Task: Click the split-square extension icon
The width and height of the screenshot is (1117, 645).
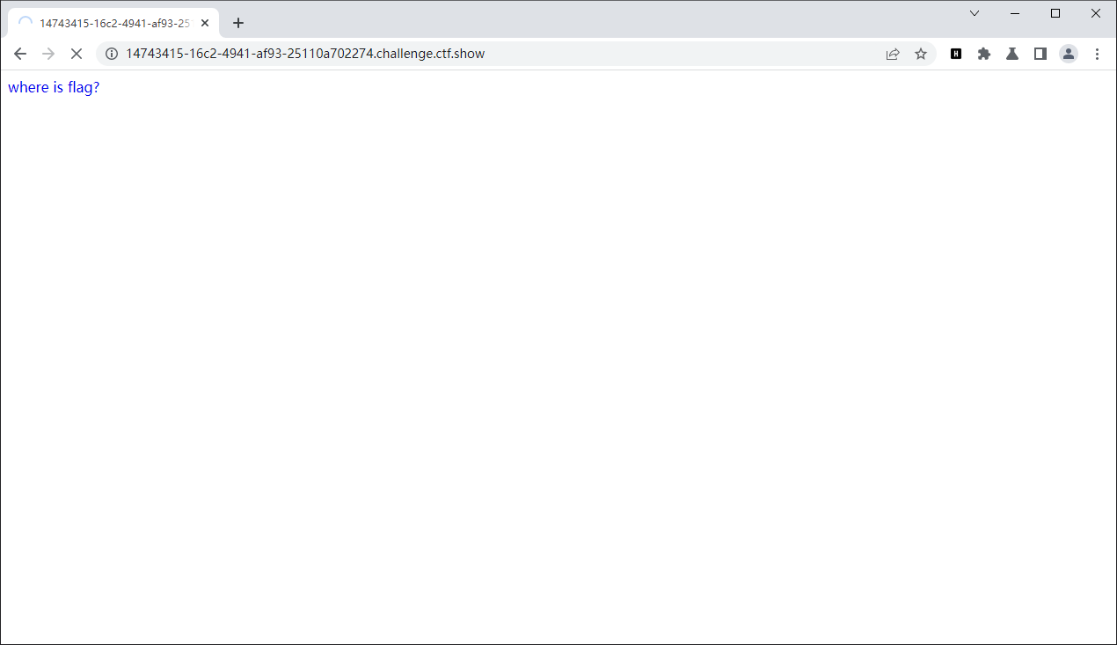Action: 1040,54
